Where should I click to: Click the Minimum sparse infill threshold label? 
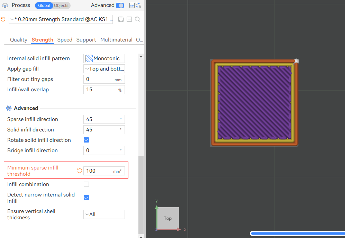pyautogui.click(x=33, y=171)
